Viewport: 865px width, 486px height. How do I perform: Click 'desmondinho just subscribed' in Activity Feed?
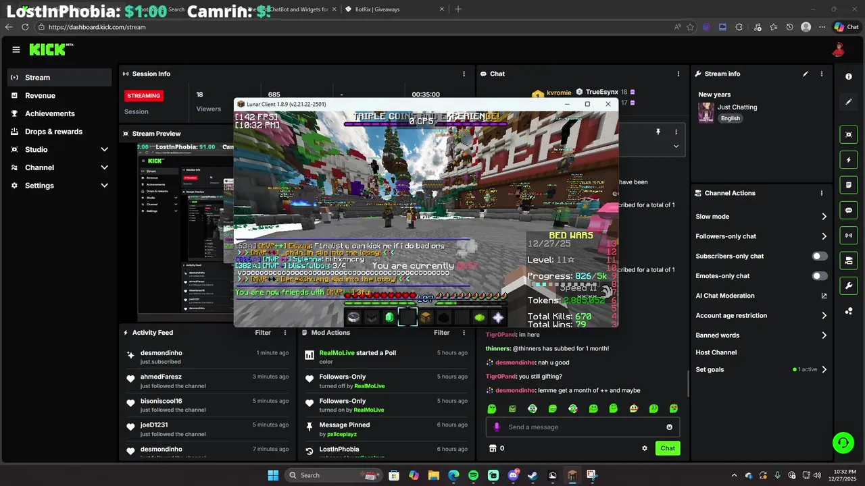208,357
